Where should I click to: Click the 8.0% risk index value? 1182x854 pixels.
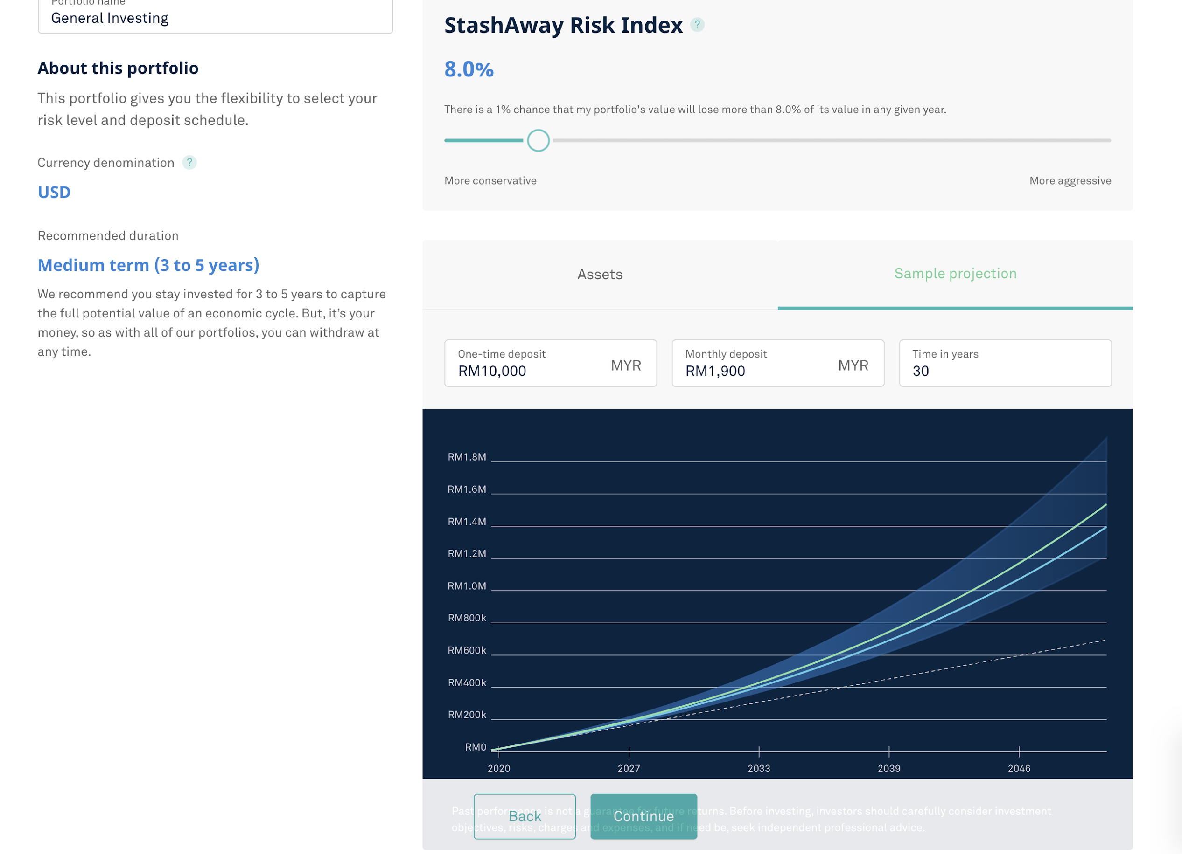(x=469, y=69)
